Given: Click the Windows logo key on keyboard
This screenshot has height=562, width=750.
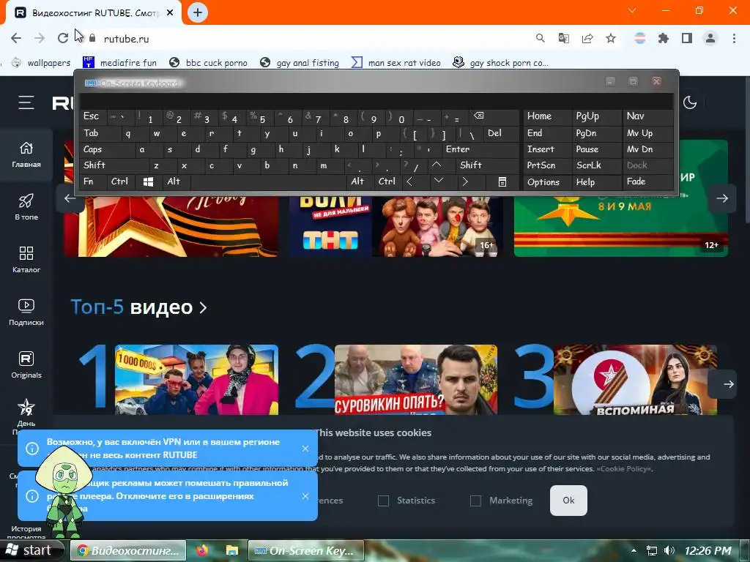Looking at the screenshot, I should point(148,181).
